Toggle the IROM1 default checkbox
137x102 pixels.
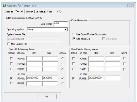click(x=11, y=78)
